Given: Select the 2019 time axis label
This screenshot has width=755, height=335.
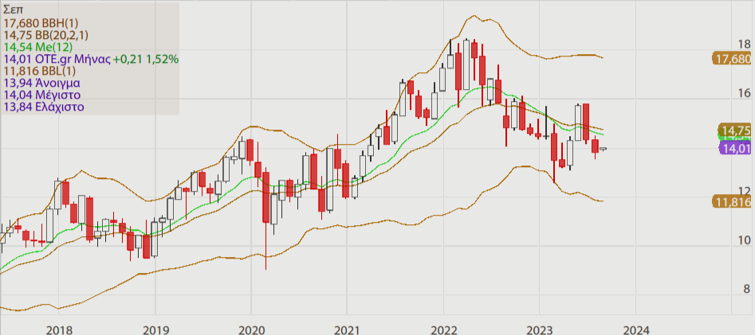Looking at the screenshot, I should tap(155, 329).
